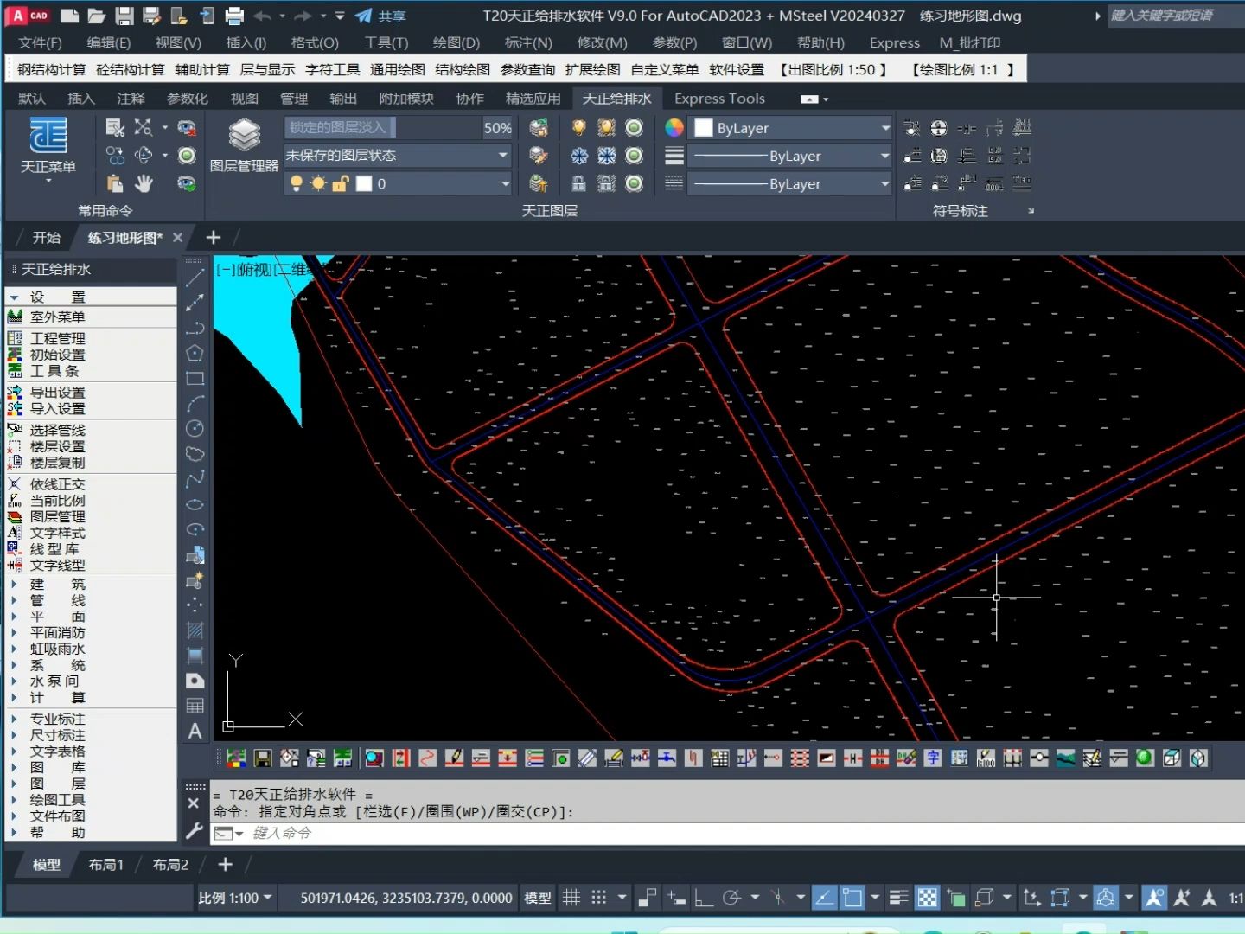Click the Spline tool in draw toolbar
The width and height of the screenshot is (1245, 934).
click(x=195, y=478)
